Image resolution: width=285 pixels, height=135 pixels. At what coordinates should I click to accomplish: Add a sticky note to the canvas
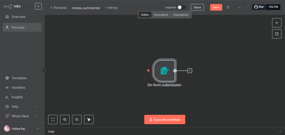277,34
